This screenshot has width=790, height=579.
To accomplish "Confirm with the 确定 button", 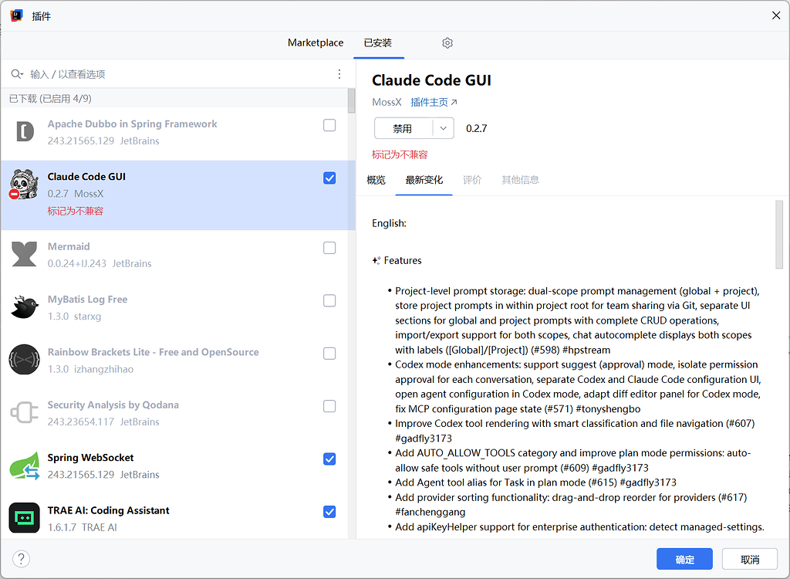I will (x=685, y=559).
